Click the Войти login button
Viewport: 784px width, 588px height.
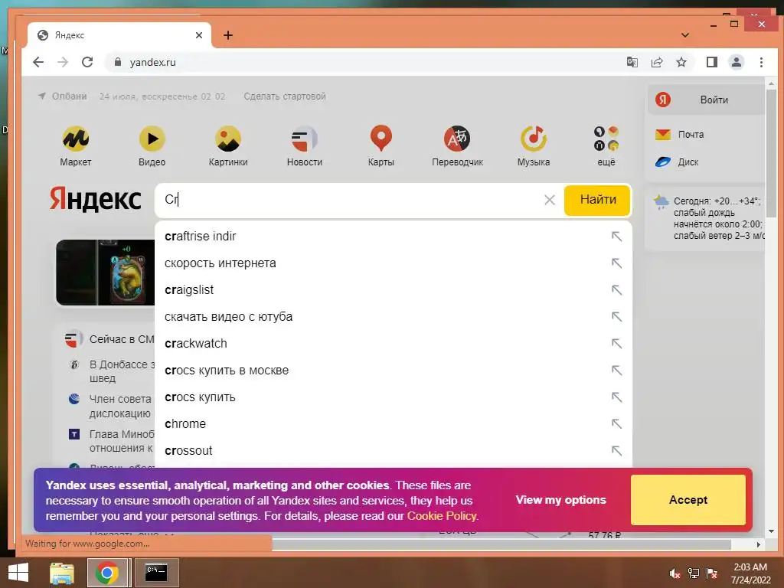tap(707, 100)
